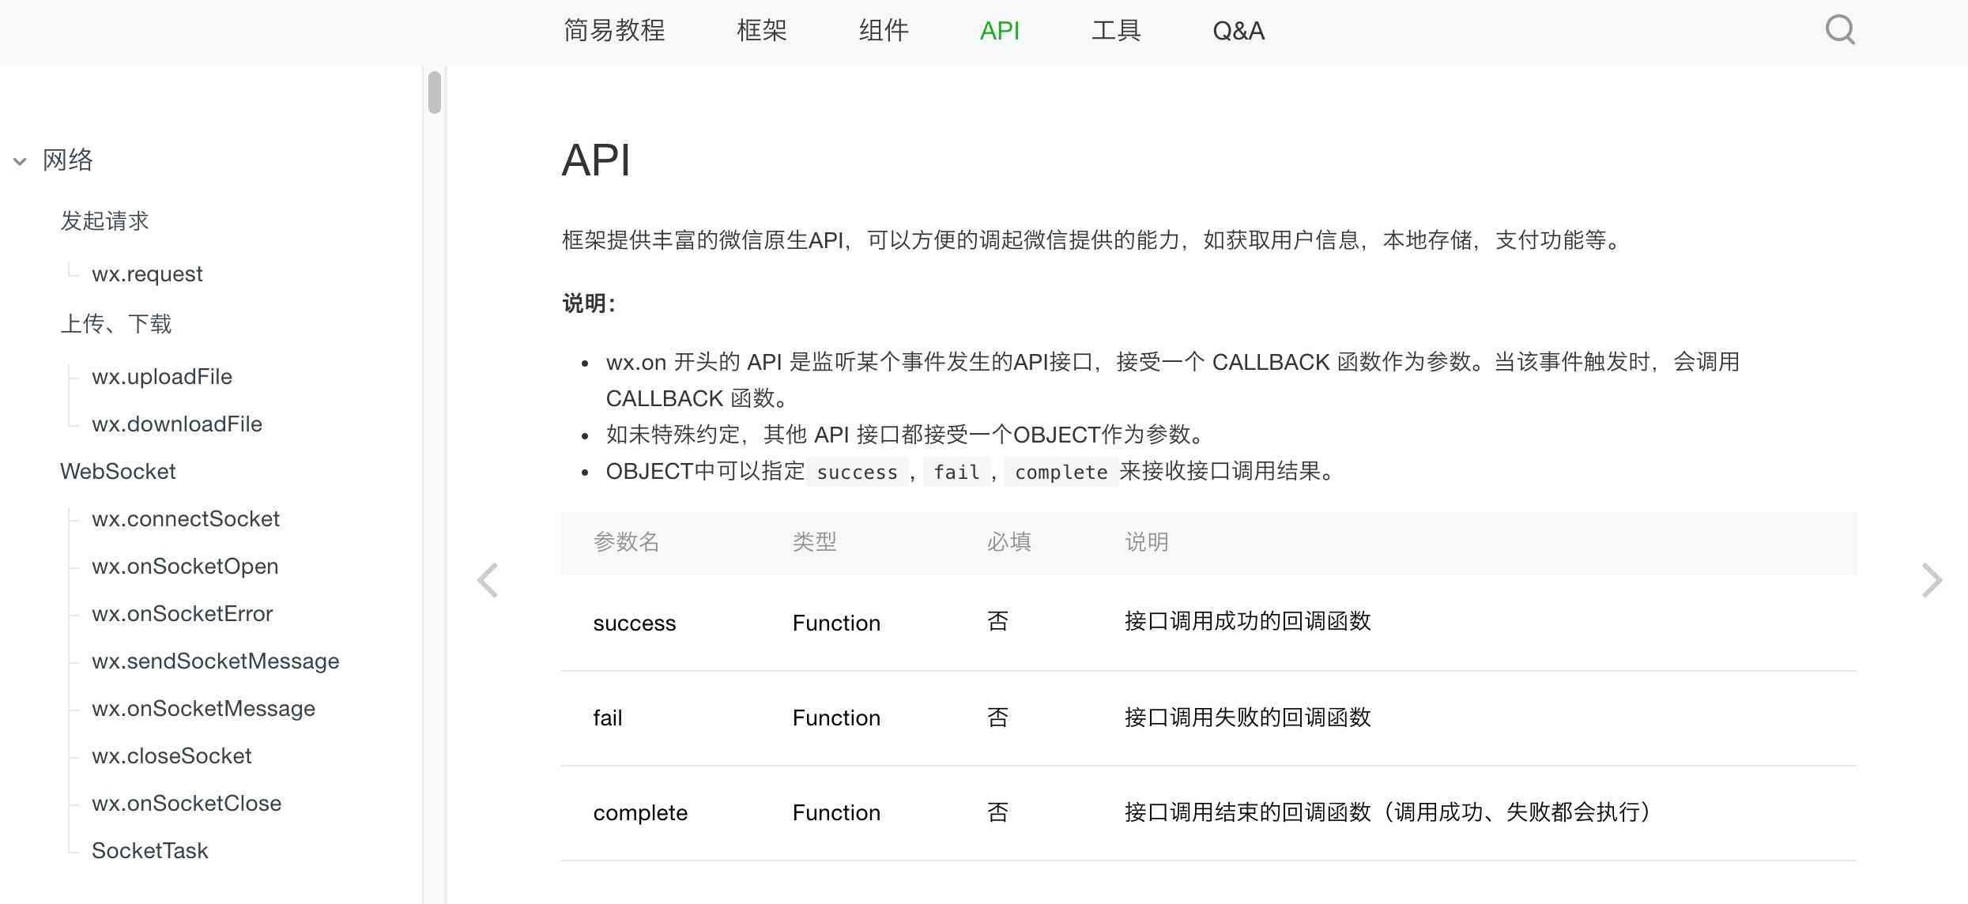Open the 工具 tab

pyautogui.click(x=1116, y=30)
